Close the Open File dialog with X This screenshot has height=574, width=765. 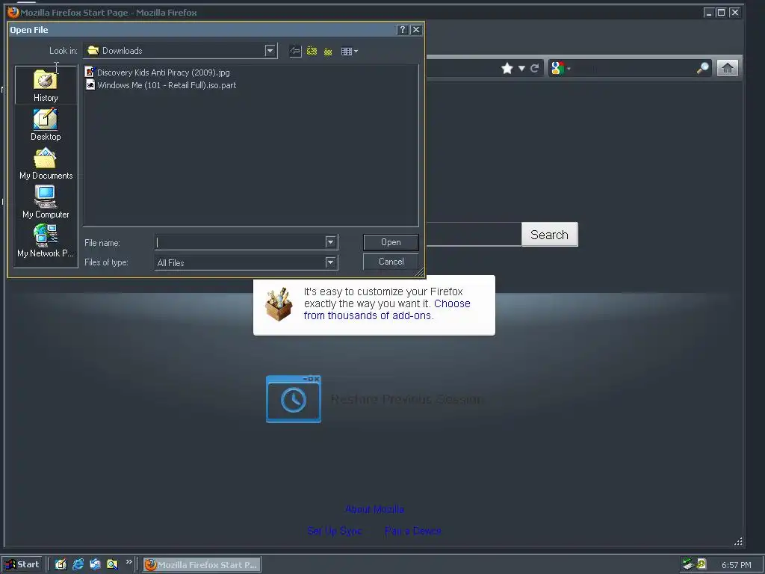416,30
